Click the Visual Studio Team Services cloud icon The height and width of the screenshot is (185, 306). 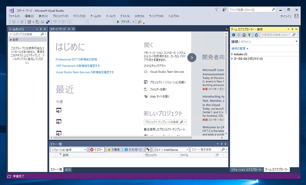click(146, 72)
